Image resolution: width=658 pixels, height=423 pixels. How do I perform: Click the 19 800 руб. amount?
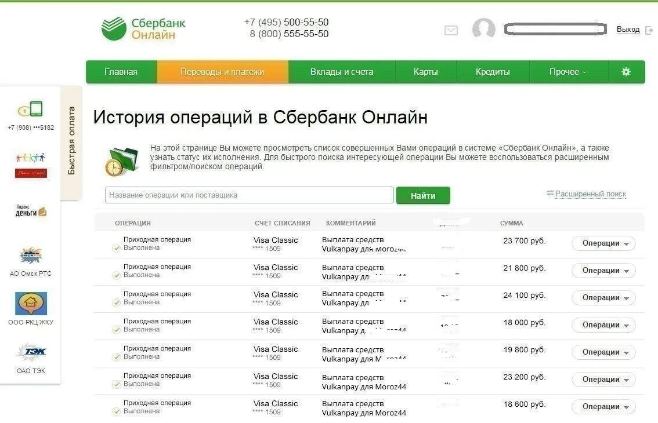coord(524,350)
